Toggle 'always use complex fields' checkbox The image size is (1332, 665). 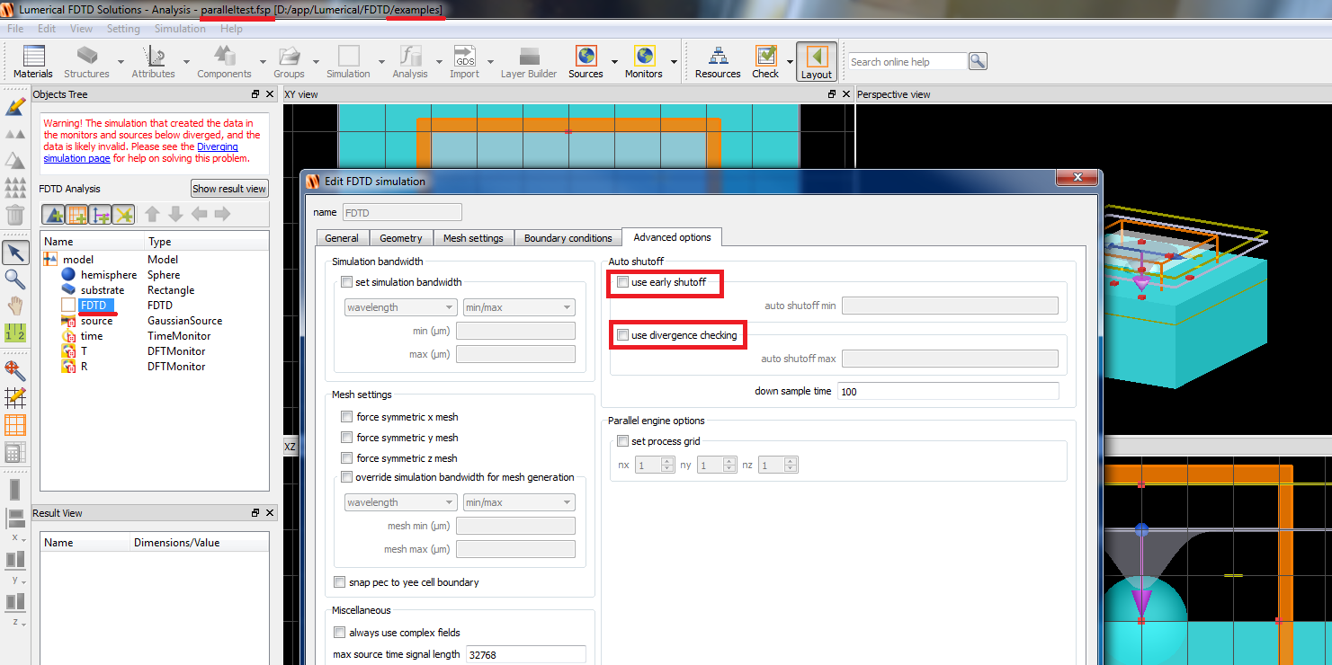339,633
